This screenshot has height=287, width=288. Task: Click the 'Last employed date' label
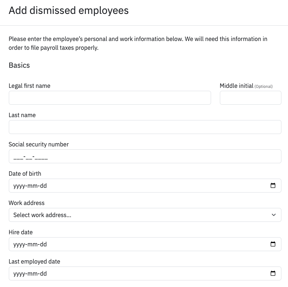[34, 261]
